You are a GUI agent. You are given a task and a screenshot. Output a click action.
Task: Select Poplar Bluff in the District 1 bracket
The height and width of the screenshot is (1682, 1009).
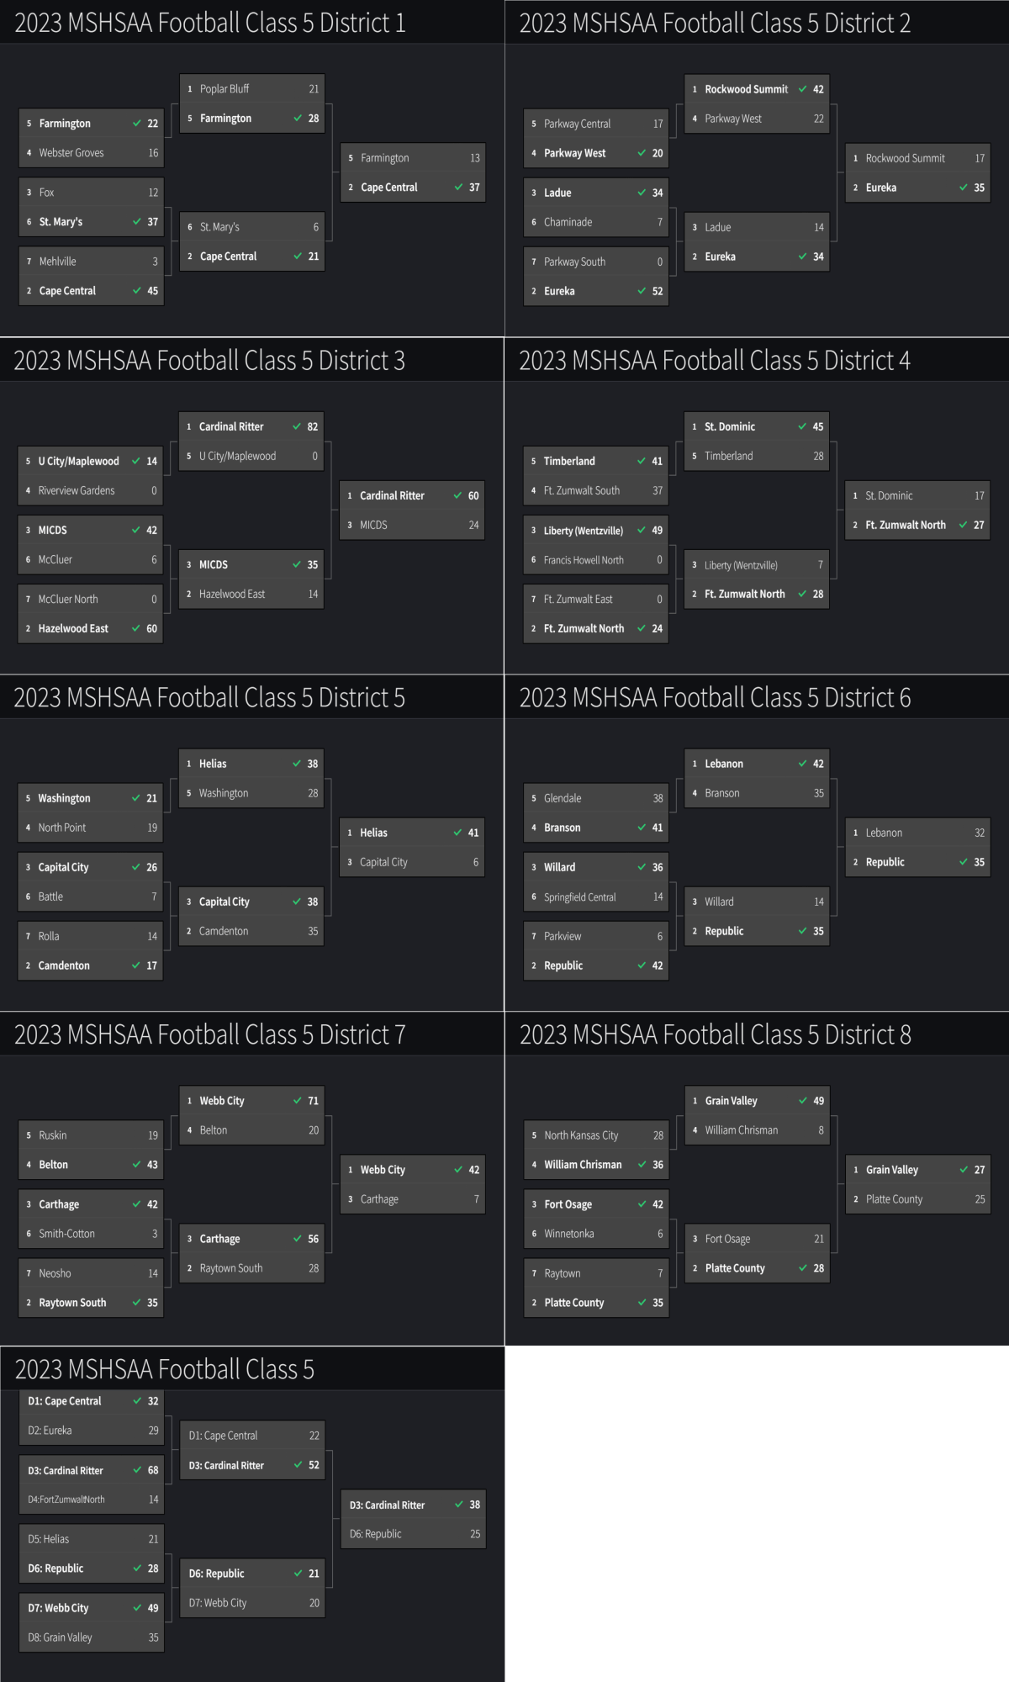click(225, 89)
